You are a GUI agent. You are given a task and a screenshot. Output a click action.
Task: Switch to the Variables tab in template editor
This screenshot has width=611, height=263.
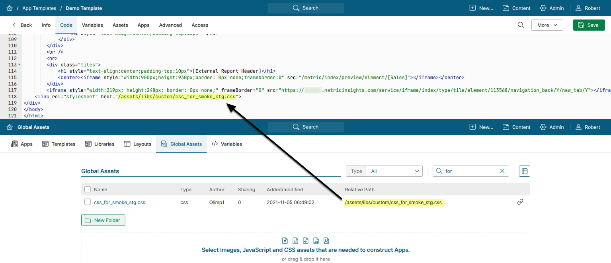(92, 25)
